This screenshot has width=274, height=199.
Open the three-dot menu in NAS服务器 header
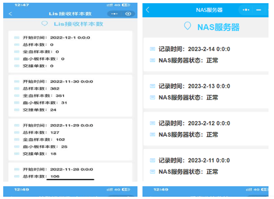[246, 10]
